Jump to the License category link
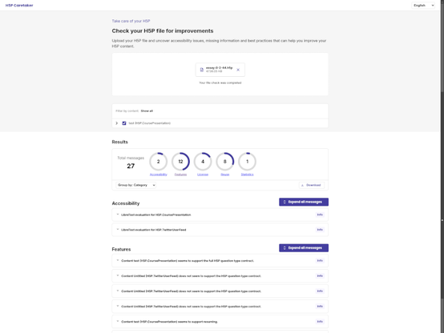This screenshot has width=444, height=333. coord(203,175)
